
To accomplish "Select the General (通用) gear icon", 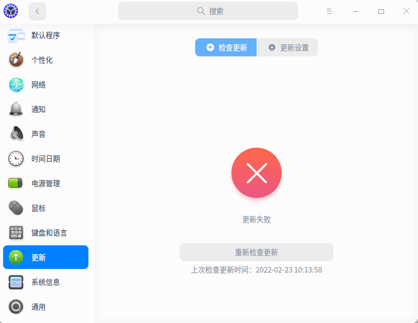I will pyautogui.click(x=16, y=307).
